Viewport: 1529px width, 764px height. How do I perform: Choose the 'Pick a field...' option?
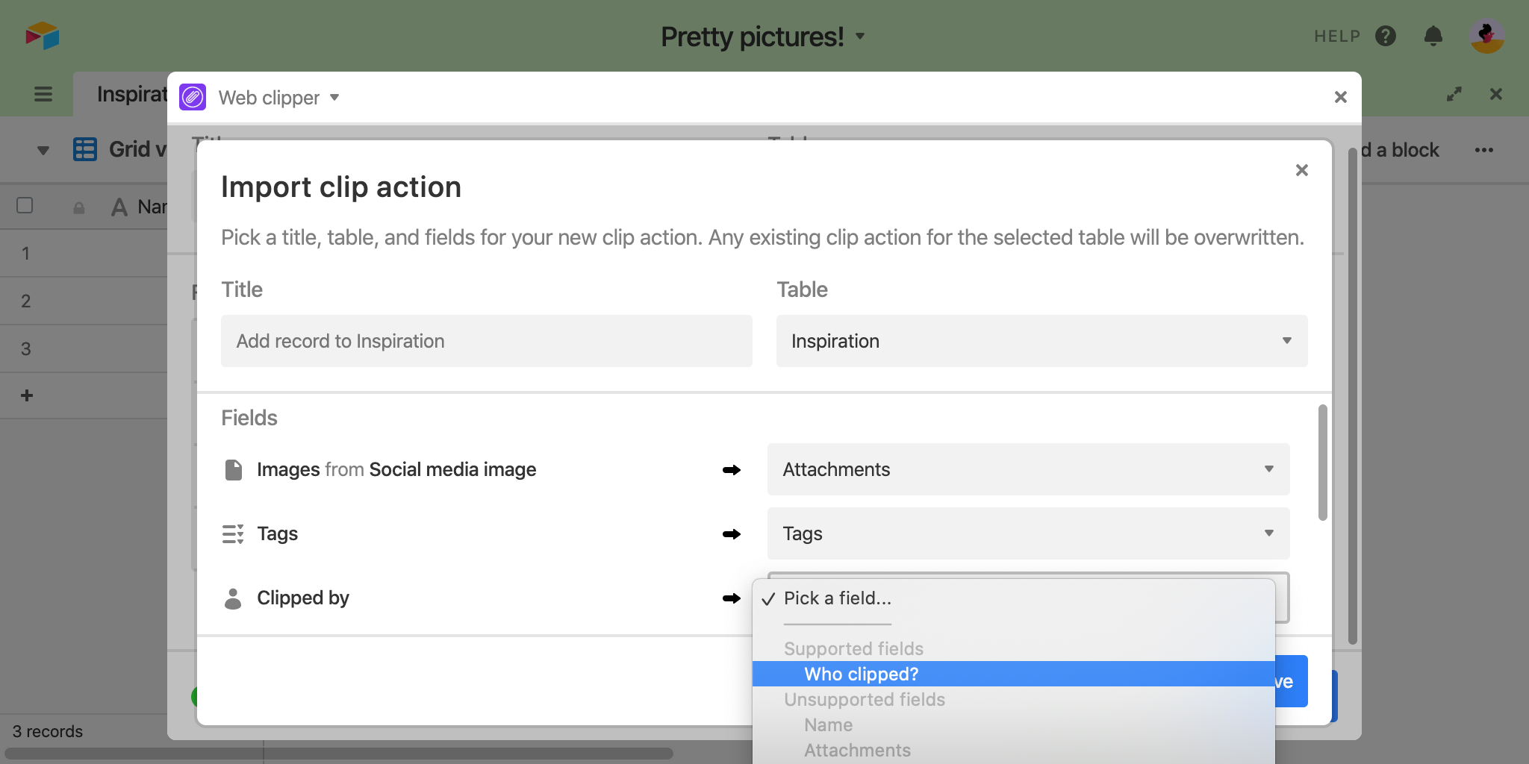pos(837,598)
